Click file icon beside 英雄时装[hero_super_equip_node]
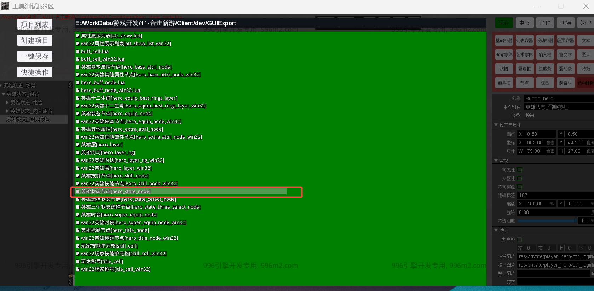Viewport: 594px width, 291px height. 78,215
